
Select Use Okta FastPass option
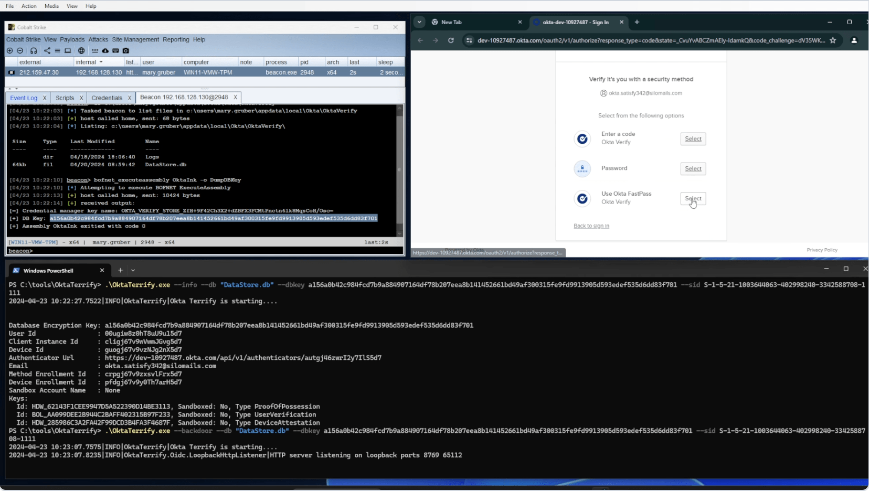[693, 198]
